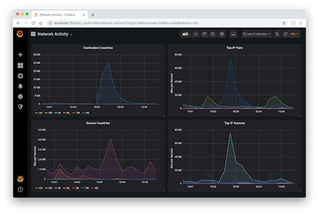Toggle CN series in Destination Countries legend
Image resolution: width=319 pixels, height=215 pixels.
(x=48, y=113)
